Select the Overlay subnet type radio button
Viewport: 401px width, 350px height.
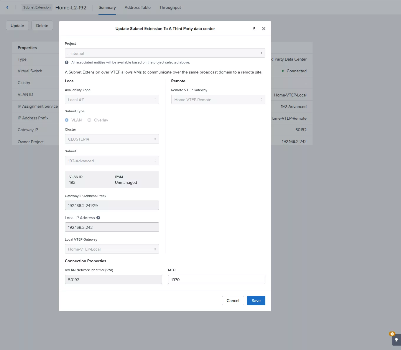point(89,120)
